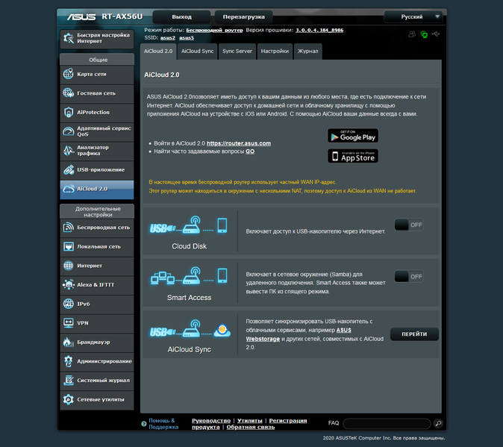Open the App Store badge
Screen dimensions: 503x447
[353, 156]
